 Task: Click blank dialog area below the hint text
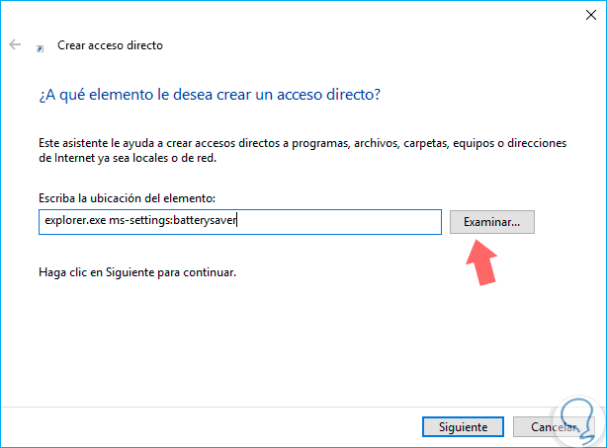click(297, 345)
